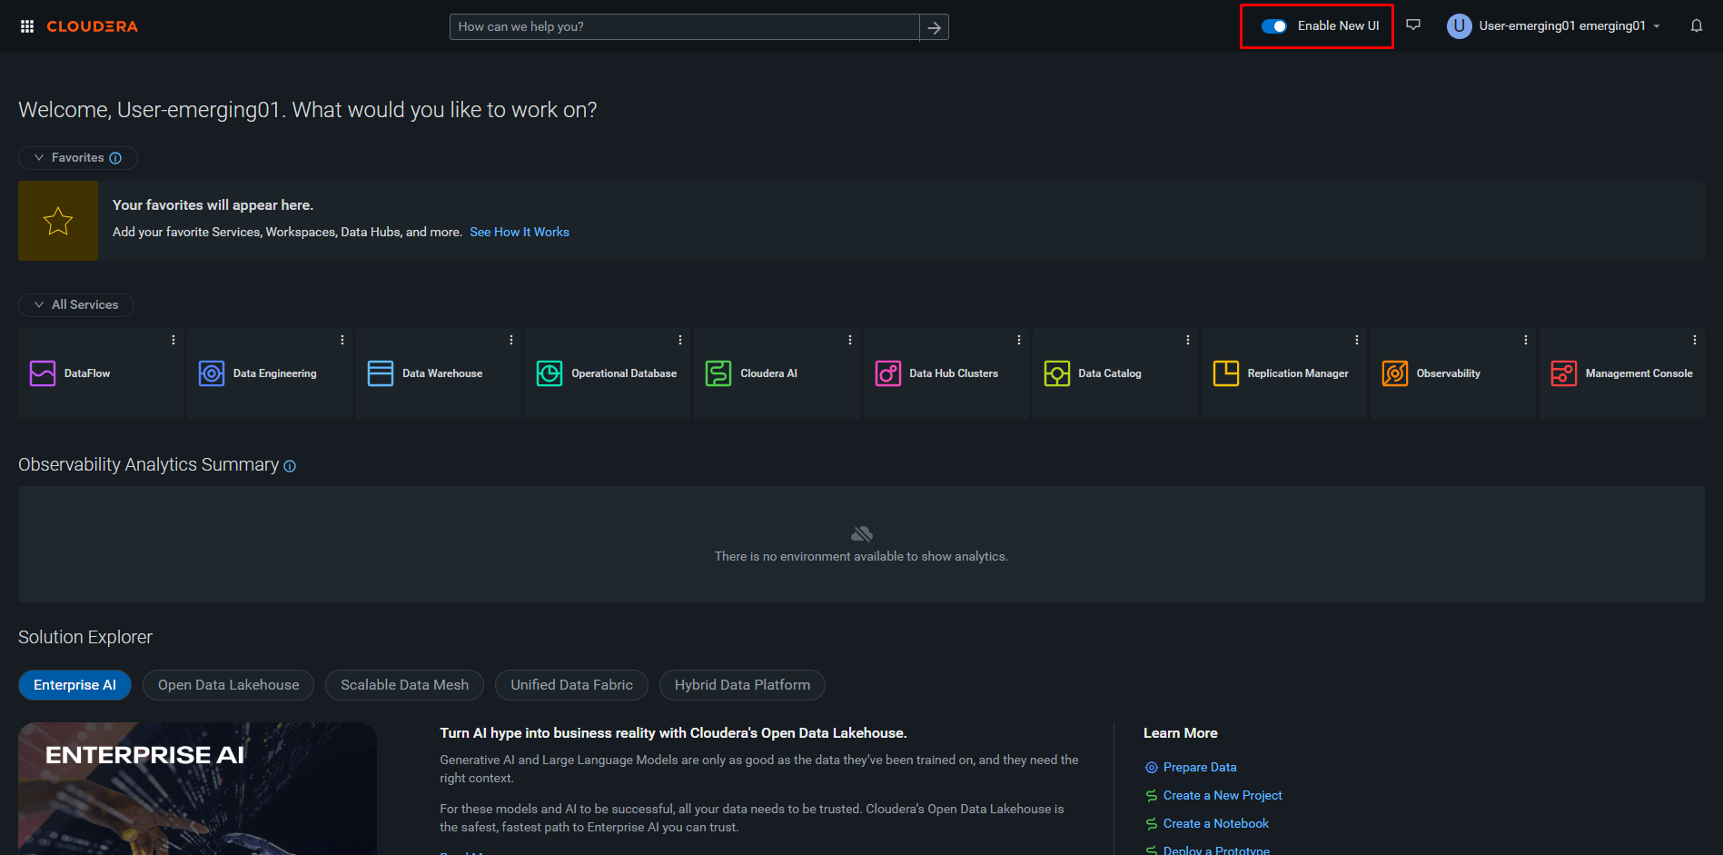Image resolution: width=1723 pixels, height=855 pixels.
Task: Open the Data Warehouse service icon
Action: pos(381,373)
